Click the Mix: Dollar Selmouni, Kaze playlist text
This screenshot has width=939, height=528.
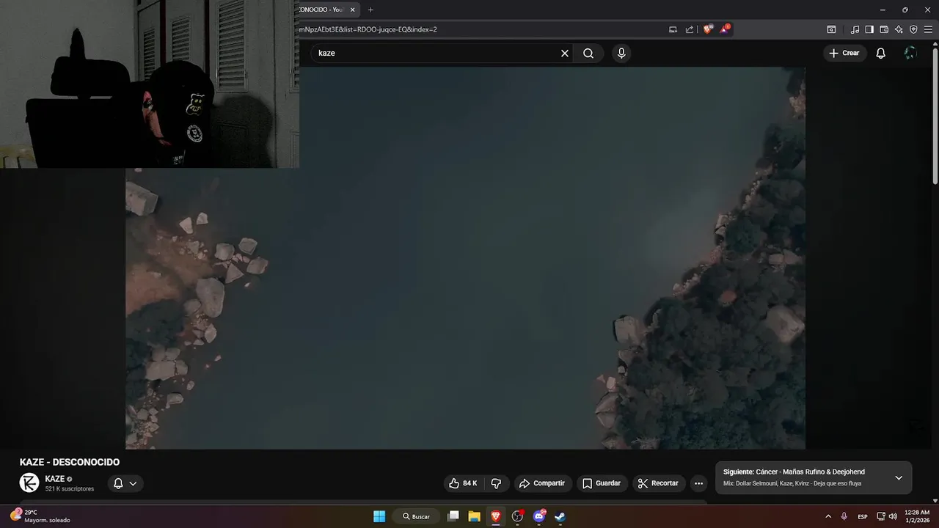(792, 483)
